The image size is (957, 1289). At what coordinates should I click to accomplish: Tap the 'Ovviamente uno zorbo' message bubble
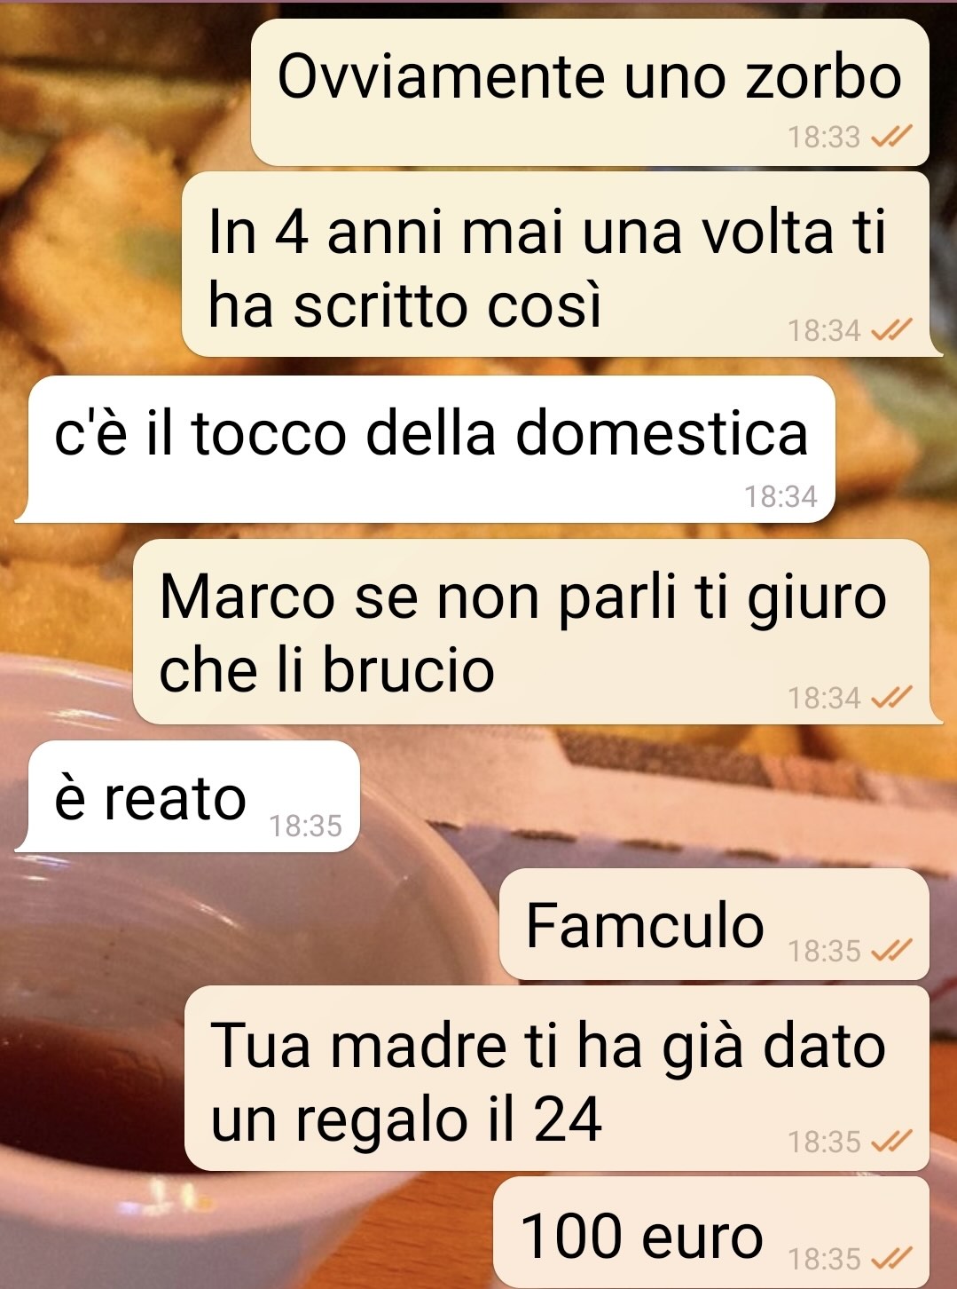click(x=590, y=92)
